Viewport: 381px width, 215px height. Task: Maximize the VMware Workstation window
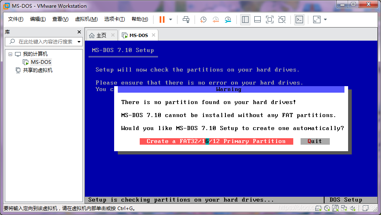coord(353,4)
